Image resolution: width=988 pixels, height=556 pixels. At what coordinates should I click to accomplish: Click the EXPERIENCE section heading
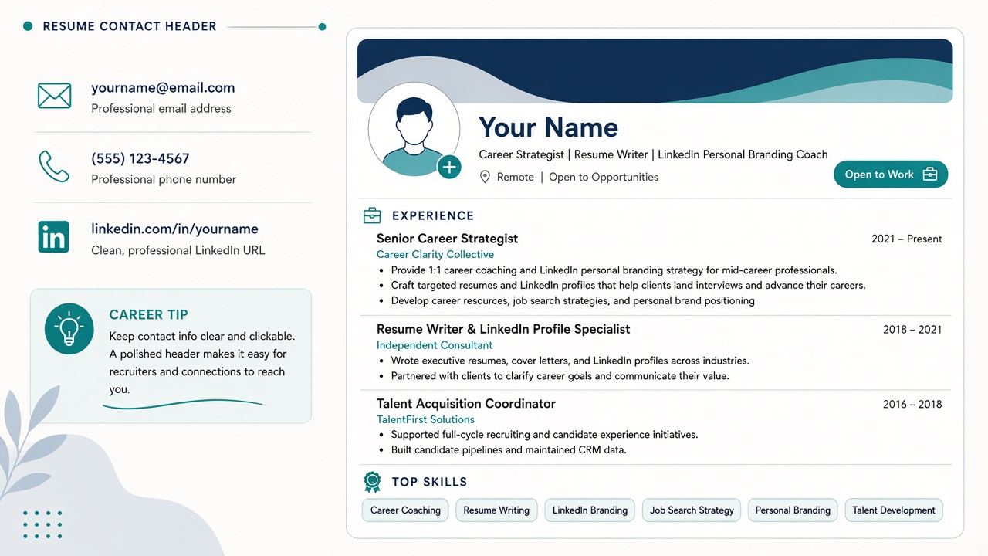[x=433, y=216]
